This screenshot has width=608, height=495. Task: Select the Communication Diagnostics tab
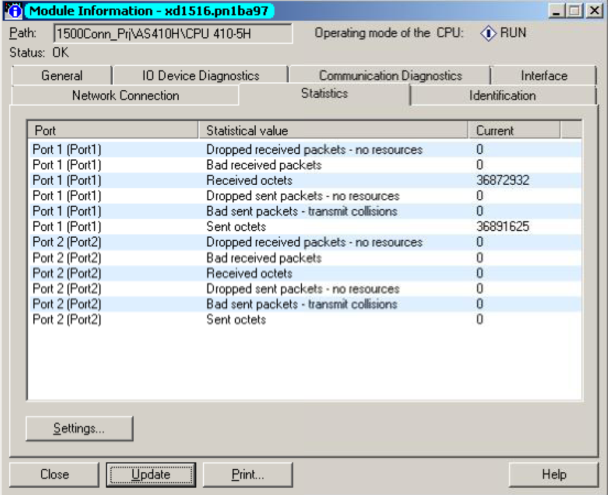pos(390,76)
